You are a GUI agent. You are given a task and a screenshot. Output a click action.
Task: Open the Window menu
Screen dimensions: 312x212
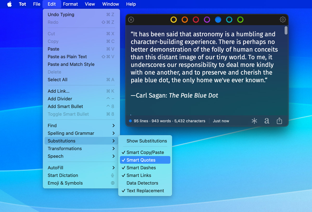[x=110, y=4]
